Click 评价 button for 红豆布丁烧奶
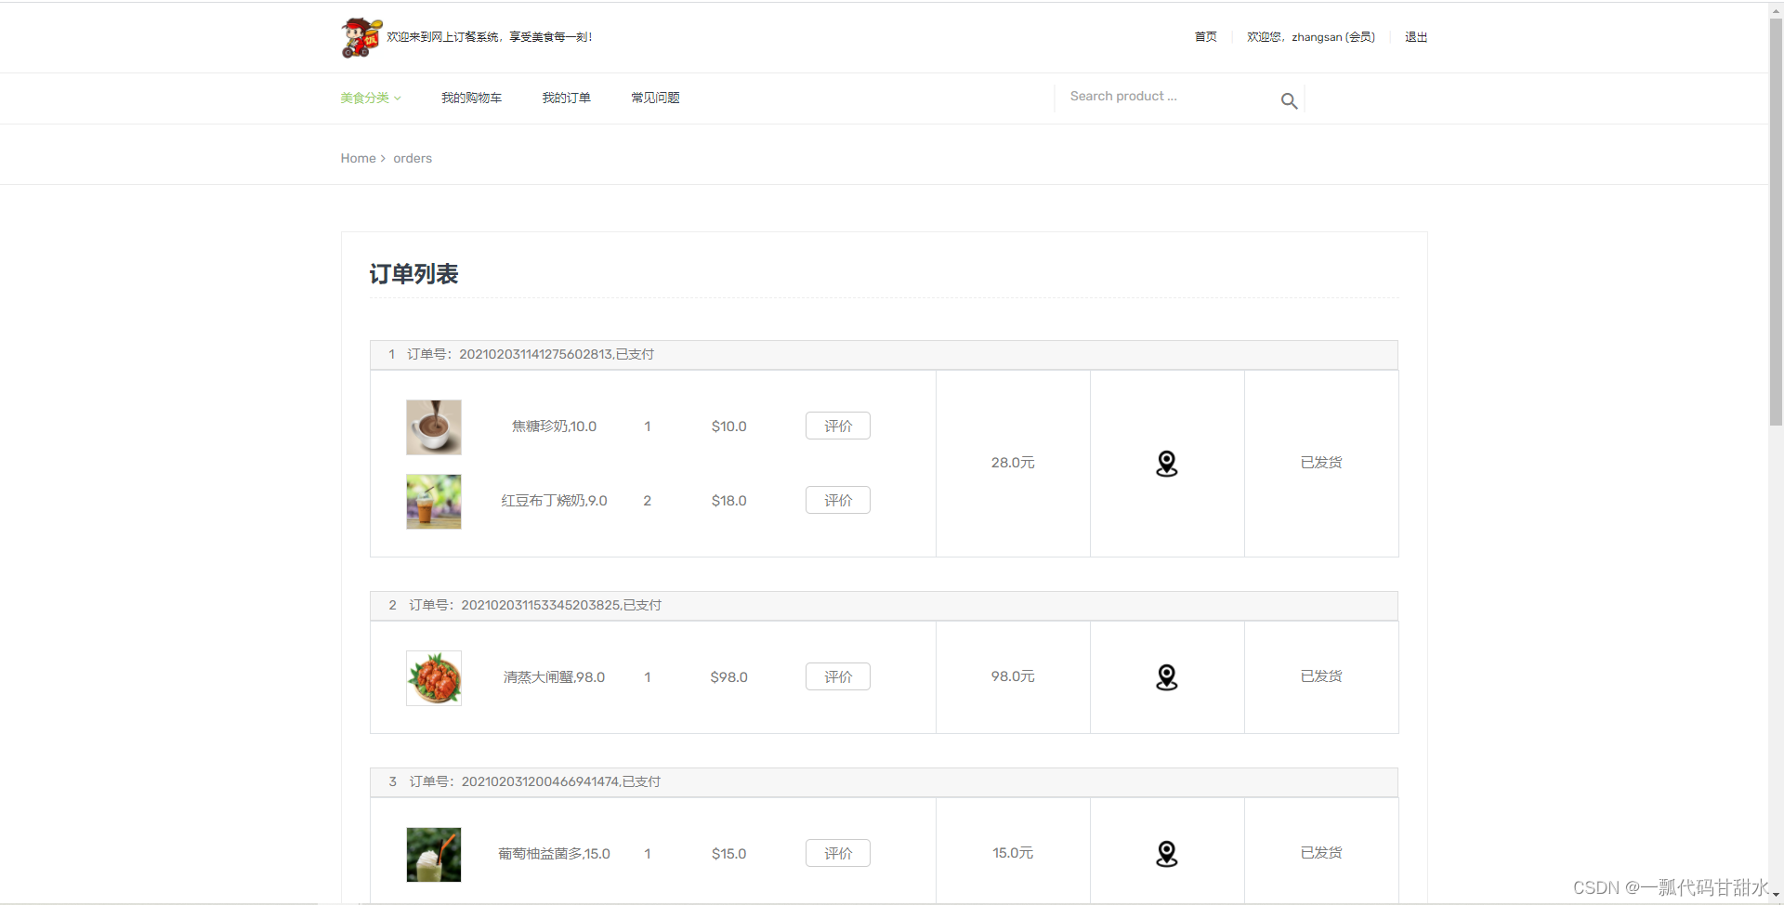This screenshot has width=1784, height=905. pyautogui.click(x=838, y=500)
